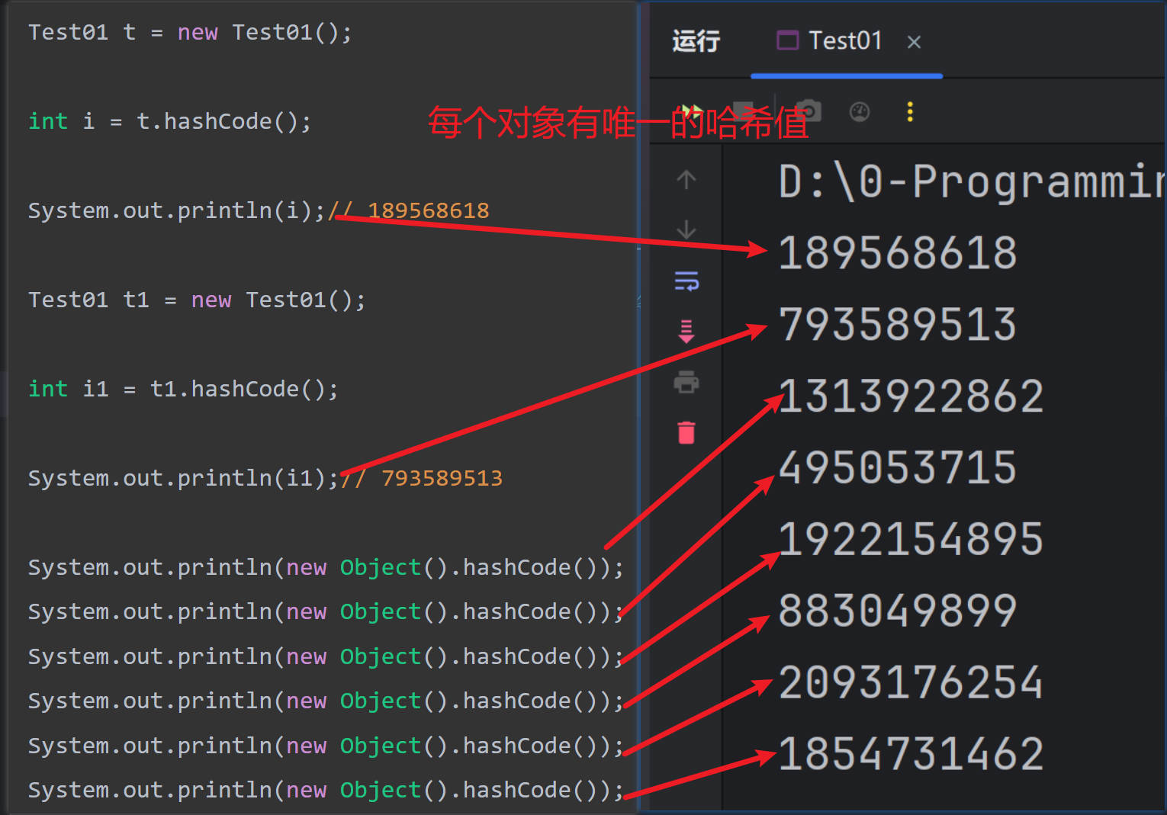Click output value 1313922862 in console

pyautogui.click(x=911, y=396)
